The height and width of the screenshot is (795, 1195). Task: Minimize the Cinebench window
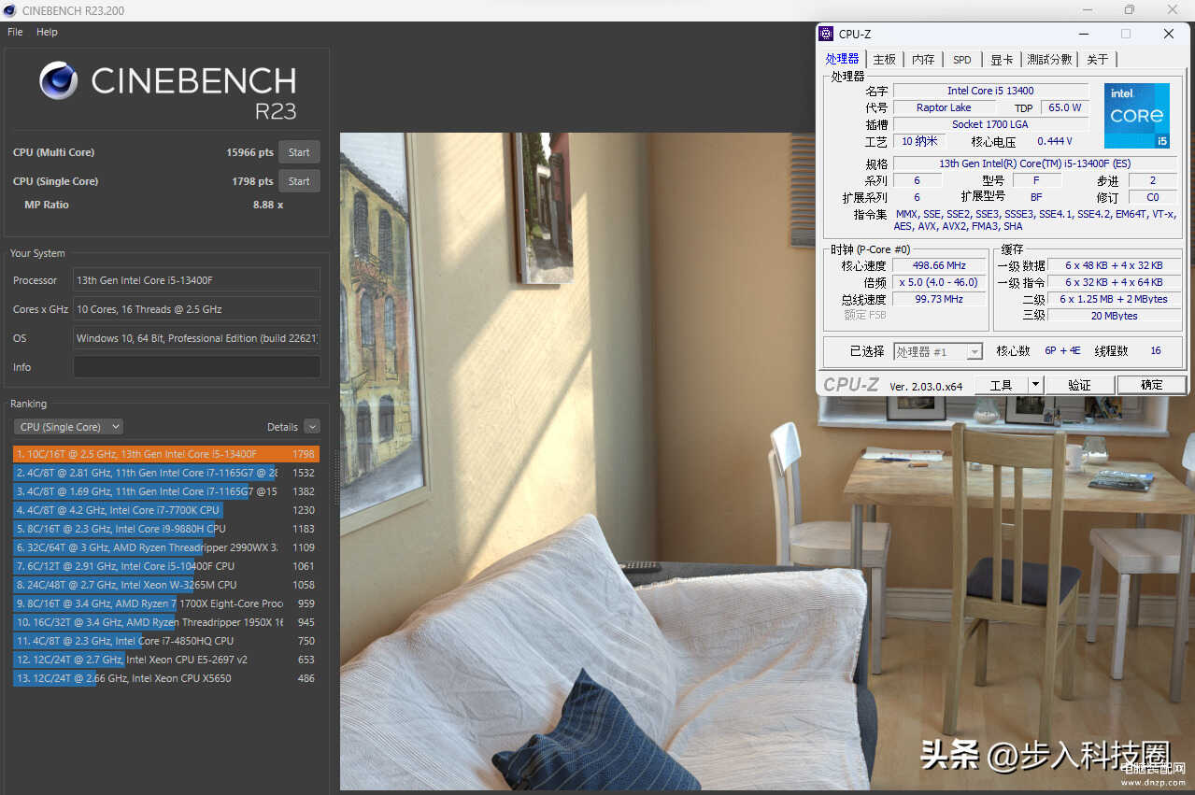[x=1088, y=10]
